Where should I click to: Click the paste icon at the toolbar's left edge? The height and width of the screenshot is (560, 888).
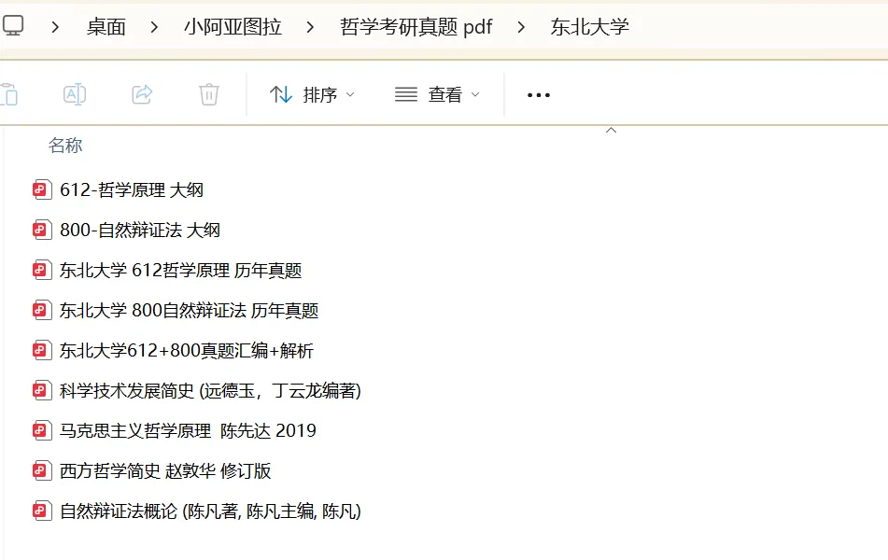click(7, 94)
